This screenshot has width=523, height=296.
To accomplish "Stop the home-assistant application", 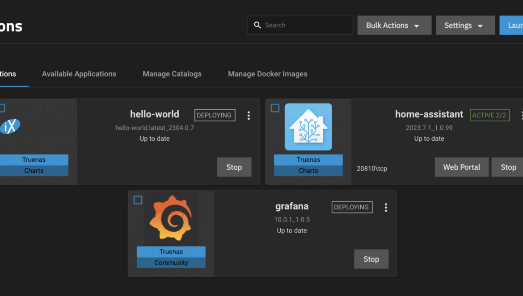I will click(508, 167).
